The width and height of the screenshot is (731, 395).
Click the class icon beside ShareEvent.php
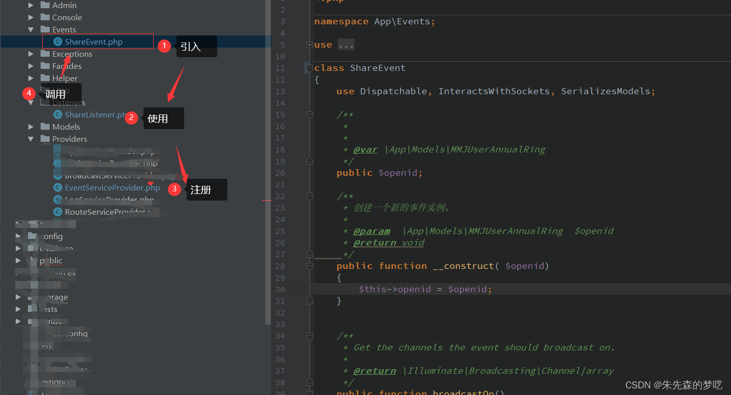point(57,42)
